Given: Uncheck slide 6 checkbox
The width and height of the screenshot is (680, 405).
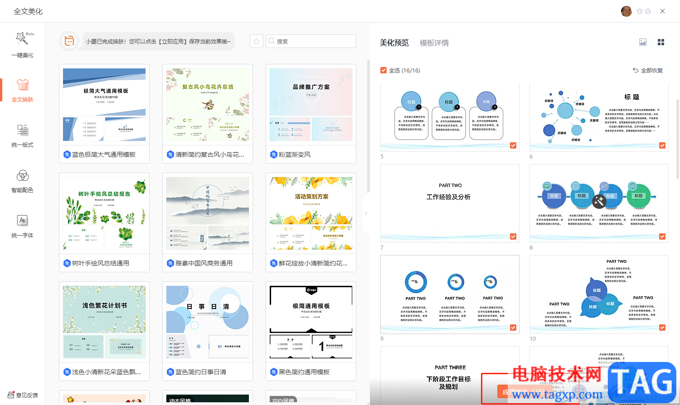Looking at the screenshot, I should [x=662, y=145].
